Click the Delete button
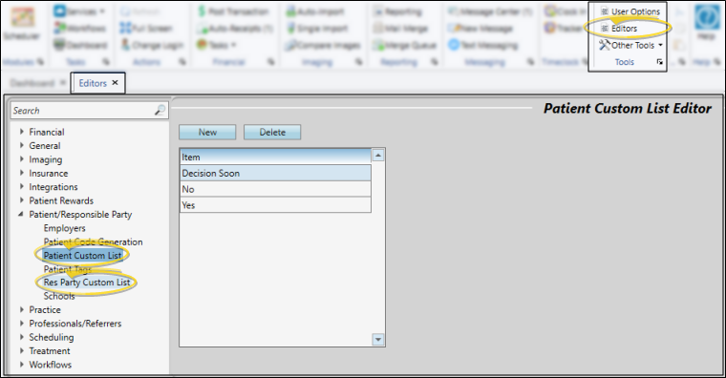 pos(272,133)
